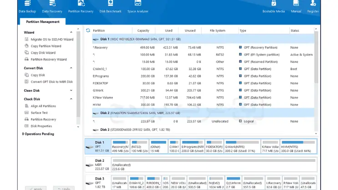
Task: Select the H:VM partition row
Action: [203, 105]
